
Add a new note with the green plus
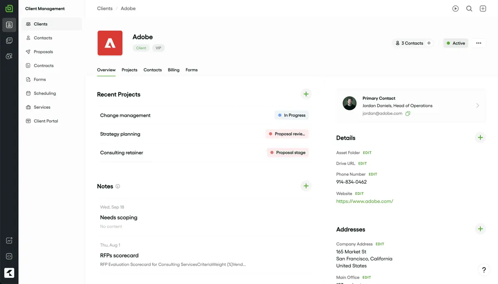(x=306, y=186)
